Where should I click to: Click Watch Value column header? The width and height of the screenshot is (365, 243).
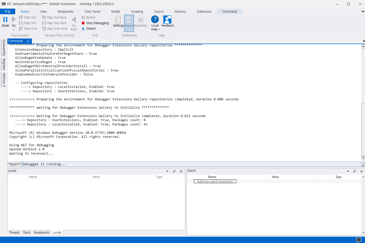pyautogui.click(x=275, y=177)
